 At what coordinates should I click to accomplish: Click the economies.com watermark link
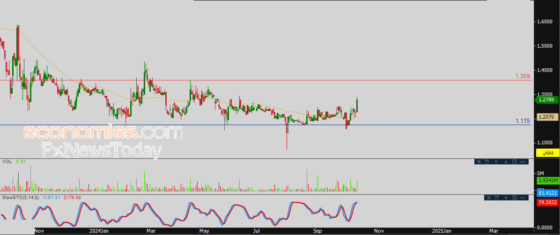coord(103,132)
